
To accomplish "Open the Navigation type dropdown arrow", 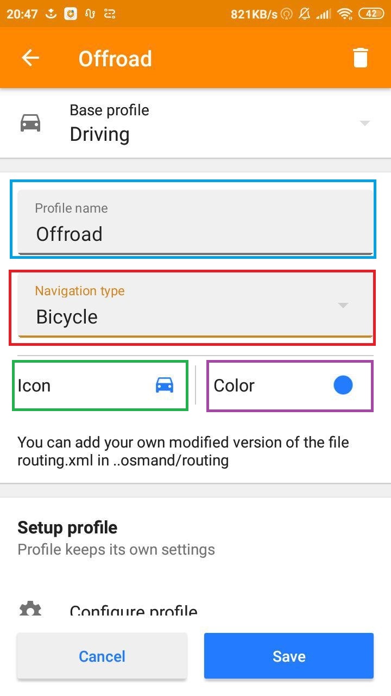I will tap(343, 306).
